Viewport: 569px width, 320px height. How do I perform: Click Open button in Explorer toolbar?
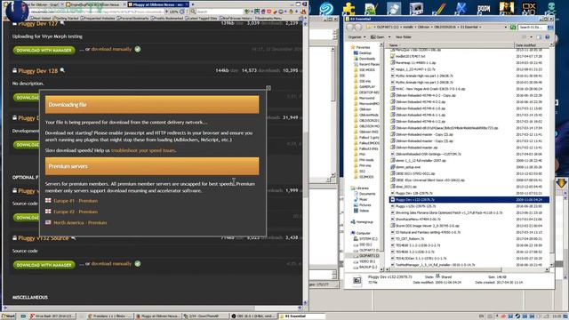(378, 37)
